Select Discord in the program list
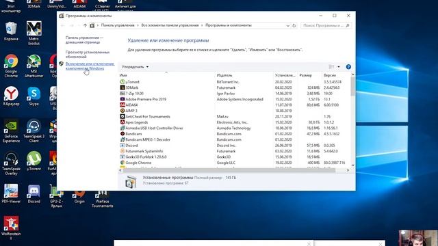Screen dimensions: 438x246 [x=234, y=146]
